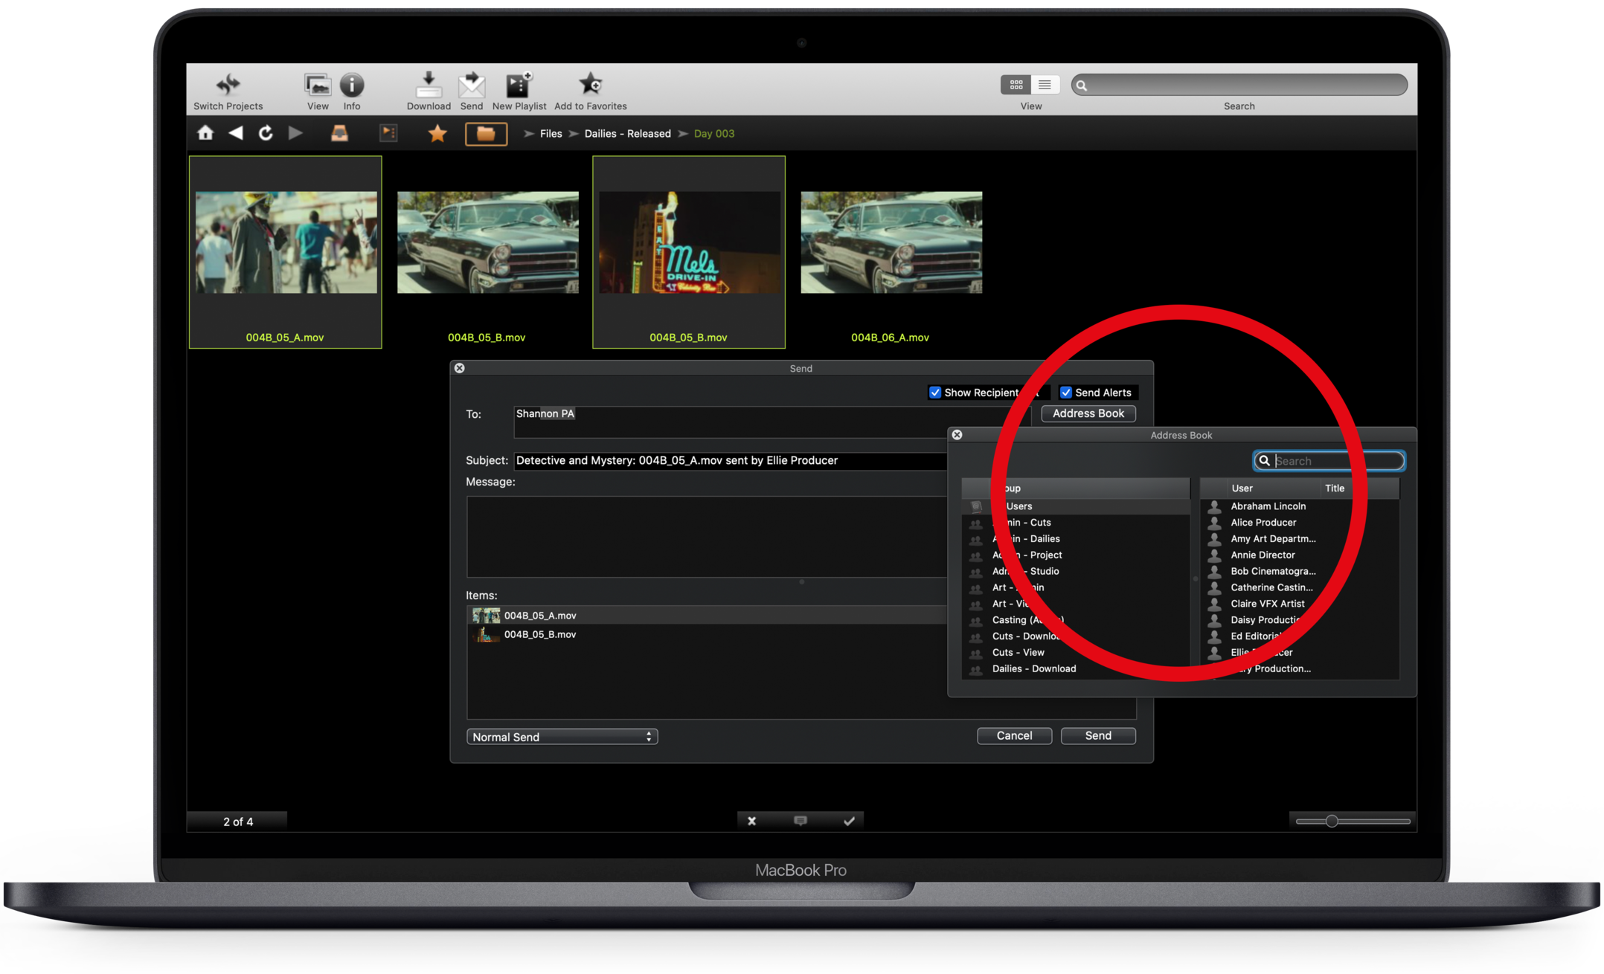Image resolution: width=1604 pixels, height=974 pixels.
Task: Adjust the thumbnail size slider
Action: (x=1332, y=821)
